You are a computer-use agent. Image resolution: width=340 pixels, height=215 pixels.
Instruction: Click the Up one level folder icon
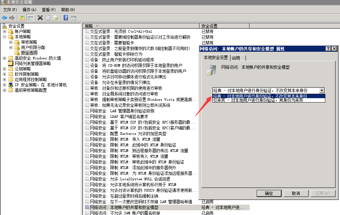pos(22,18)
